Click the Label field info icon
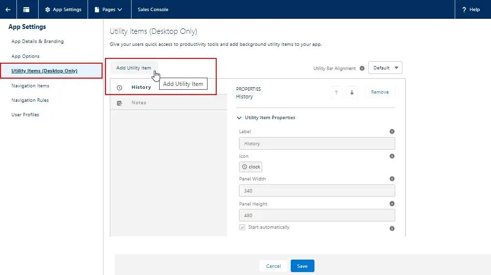Screen dimensions: 491x275 392,131
